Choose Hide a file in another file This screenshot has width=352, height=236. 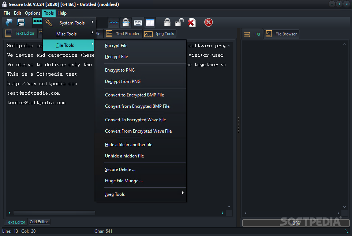tap(141, 145)
